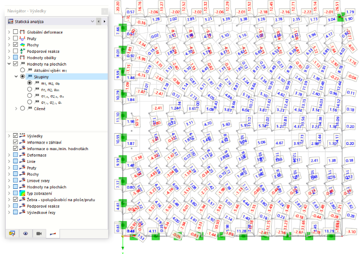Expand the Cílené tree node
Viewport: 359px width, 254px height.
(x=16, y=109)
